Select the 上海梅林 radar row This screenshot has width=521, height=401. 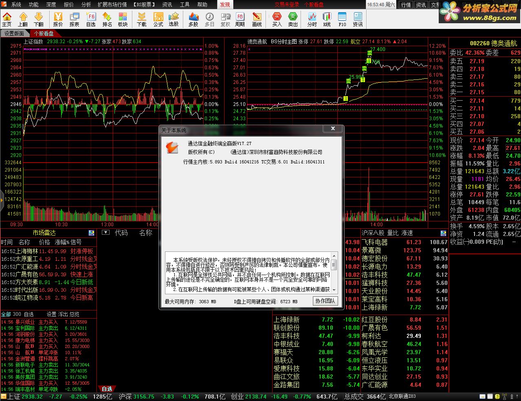48,251
